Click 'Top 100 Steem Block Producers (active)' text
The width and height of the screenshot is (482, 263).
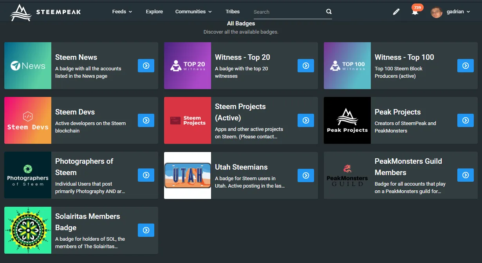[x=399, y=72]
